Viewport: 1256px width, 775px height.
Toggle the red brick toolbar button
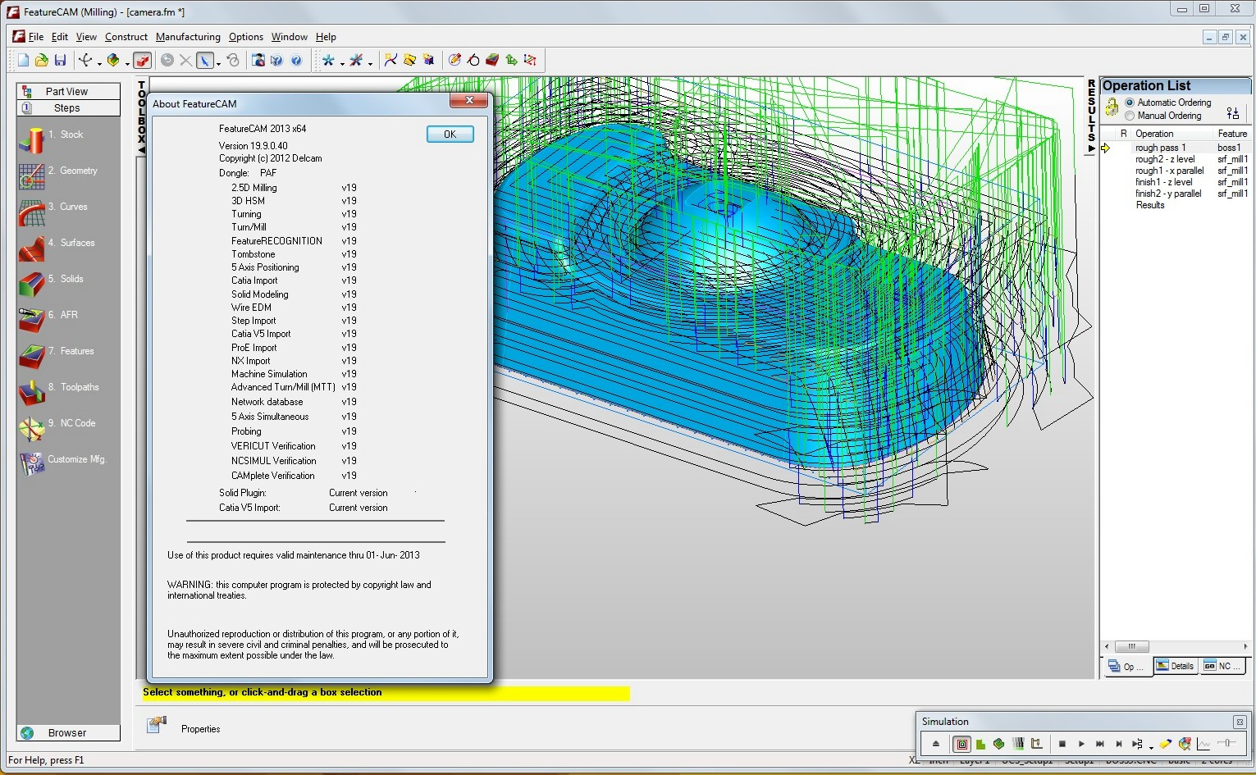(143, 60)
